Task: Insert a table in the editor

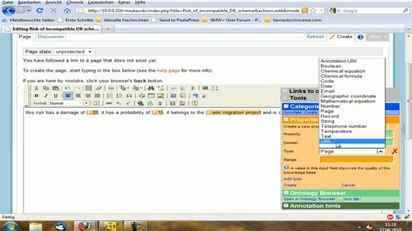Action: (151, 96)
